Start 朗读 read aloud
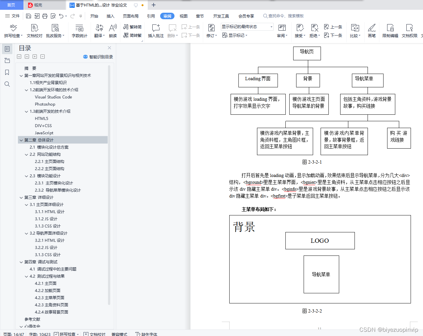Image resolution: width=423 pixels, height=336 pixels. tap(113, 30)
